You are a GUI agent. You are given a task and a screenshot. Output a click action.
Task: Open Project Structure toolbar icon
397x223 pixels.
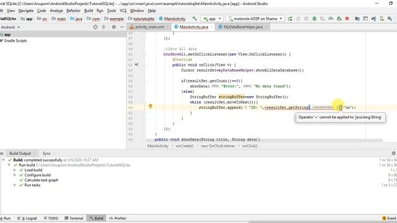[357, 19]
